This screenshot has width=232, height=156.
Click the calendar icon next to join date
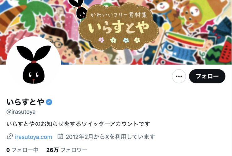click(x=60, y=137)
